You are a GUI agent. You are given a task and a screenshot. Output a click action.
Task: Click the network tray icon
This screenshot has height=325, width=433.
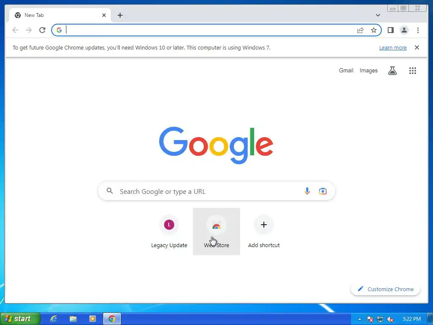coord(380,319)
